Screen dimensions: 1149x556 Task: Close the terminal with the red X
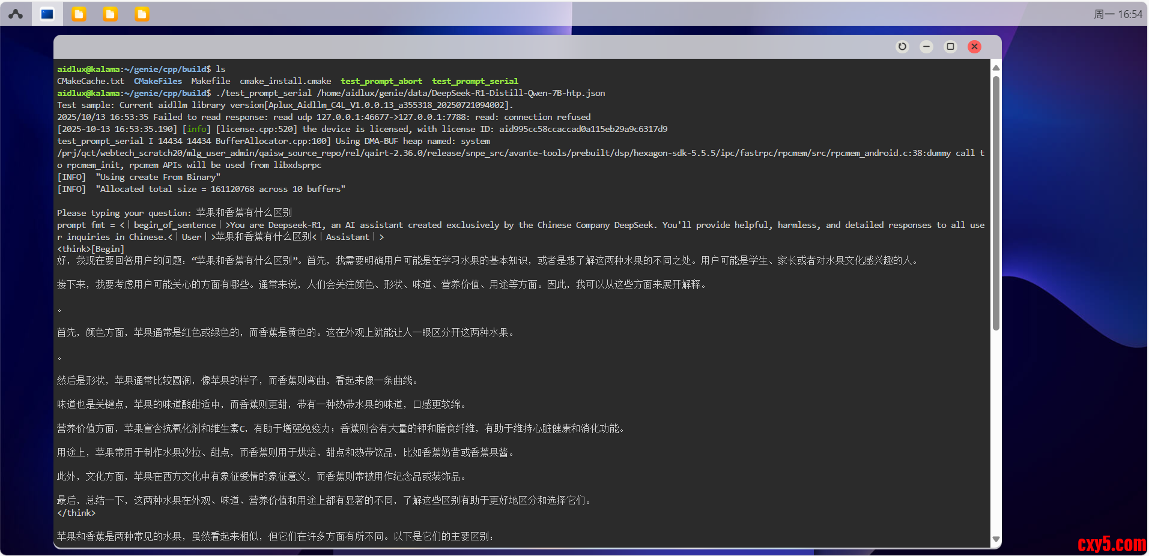point(974,47)
